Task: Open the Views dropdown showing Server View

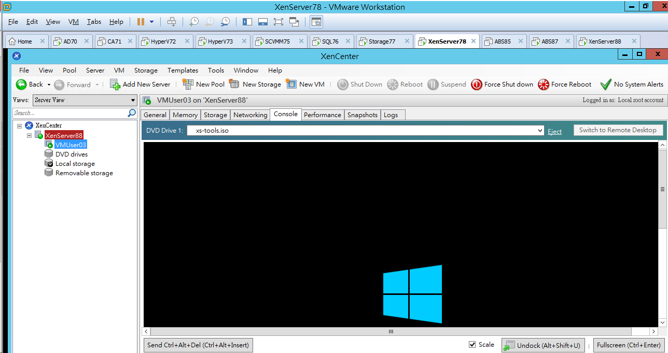Action: coord(85,100)
